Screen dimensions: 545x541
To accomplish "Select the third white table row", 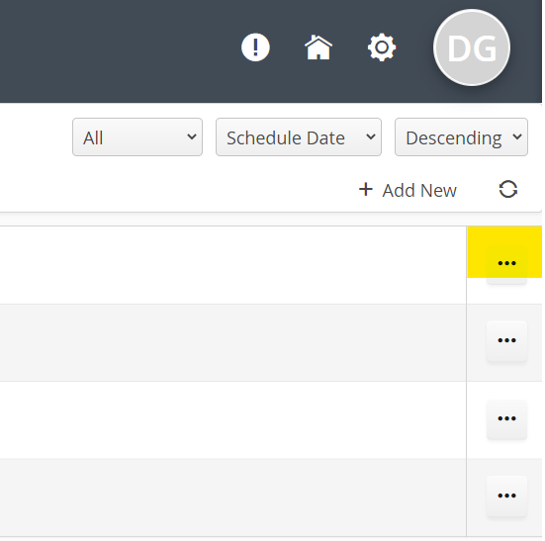I will tap(232, 419).
